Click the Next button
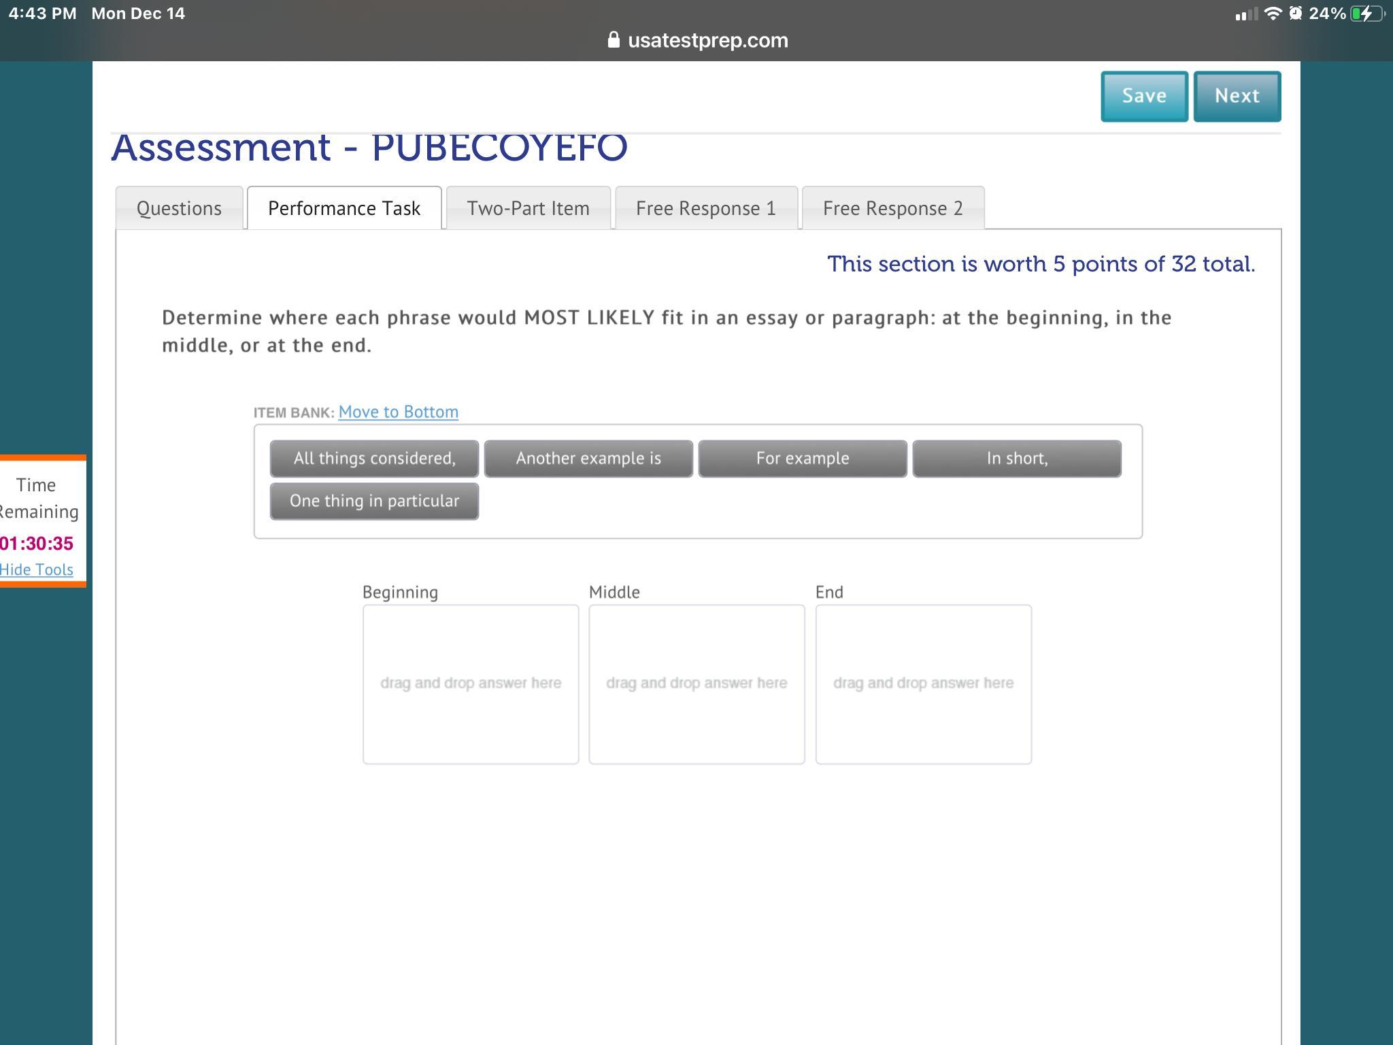 click(1237, 96)
